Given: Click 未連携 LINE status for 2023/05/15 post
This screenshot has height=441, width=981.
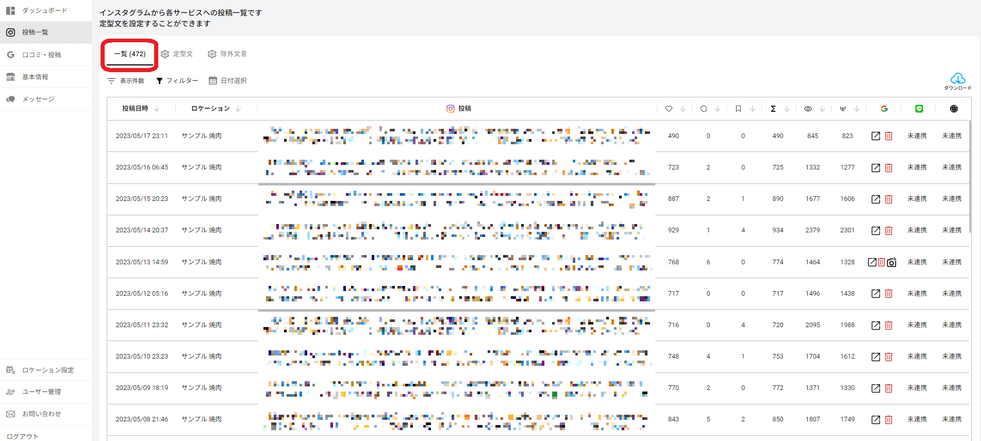Looking at the screenshot, I should 917,199.
